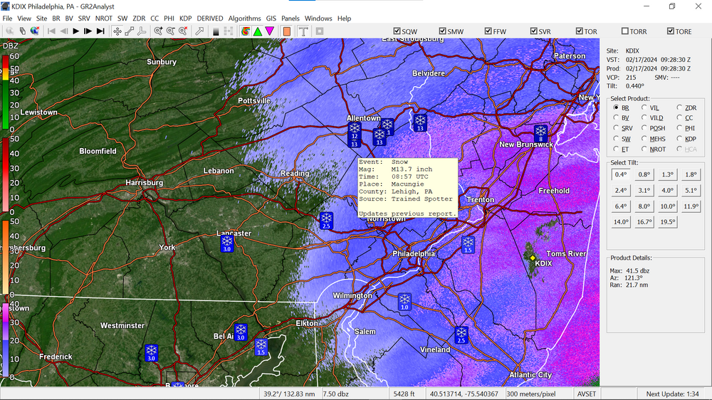This screenshot has height=400, width=712.
Task: Select the 1.3° tilt button
Action: [668, 174]
